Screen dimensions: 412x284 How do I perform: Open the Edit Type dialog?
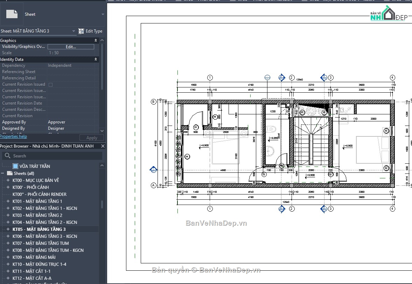90,31
